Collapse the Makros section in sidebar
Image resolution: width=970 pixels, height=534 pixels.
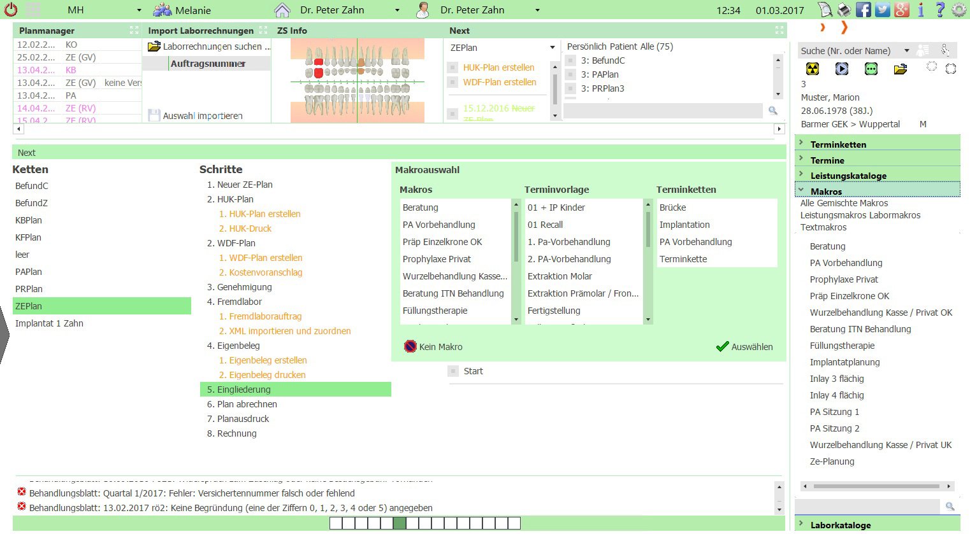click(877, 190)
